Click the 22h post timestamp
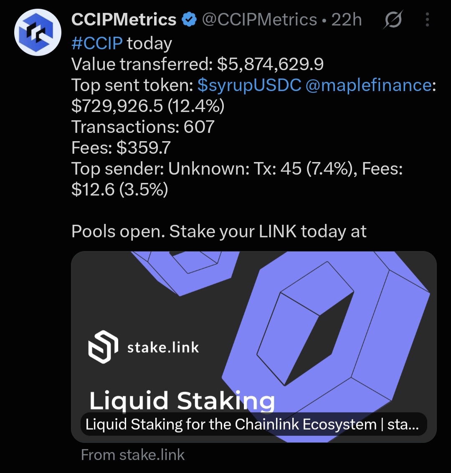This screenshot has height=473, width=451. [x=346, y=20]
